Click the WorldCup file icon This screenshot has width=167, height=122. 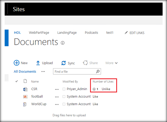coord(25,104)
